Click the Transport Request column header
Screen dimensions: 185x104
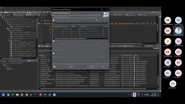click(58, 26)
